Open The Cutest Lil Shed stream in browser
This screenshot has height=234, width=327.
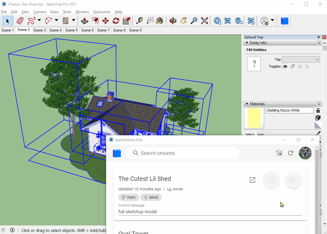point(252,180)
